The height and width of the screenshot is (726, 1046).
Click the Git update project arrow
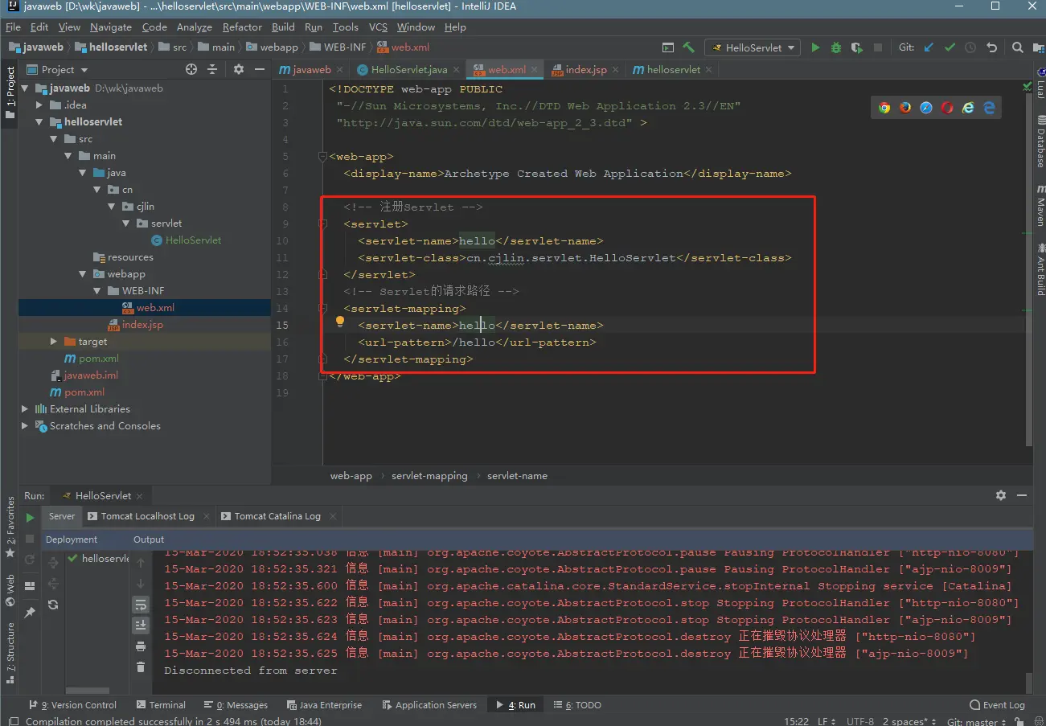929,47
